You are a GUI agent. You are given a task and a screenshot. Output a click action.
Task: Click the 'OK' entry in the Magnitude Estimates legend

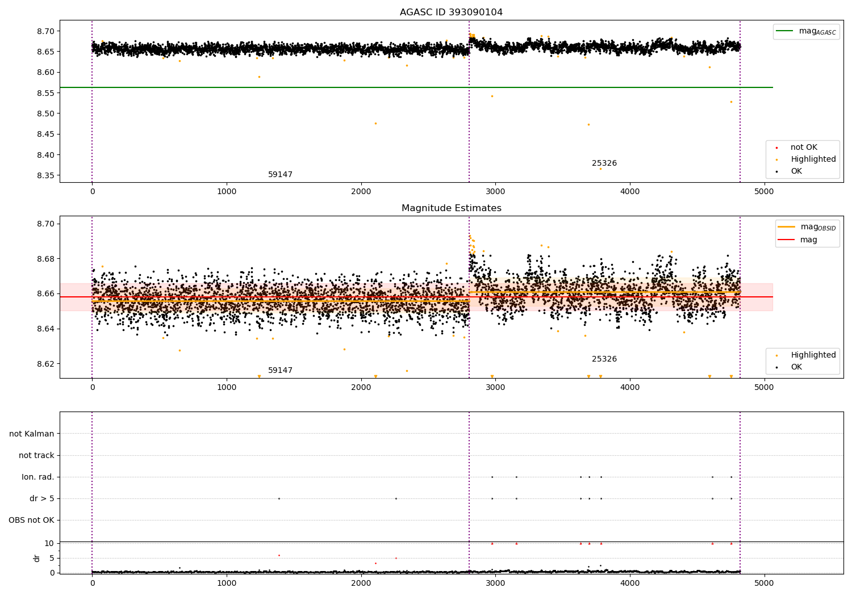(796, 367)
